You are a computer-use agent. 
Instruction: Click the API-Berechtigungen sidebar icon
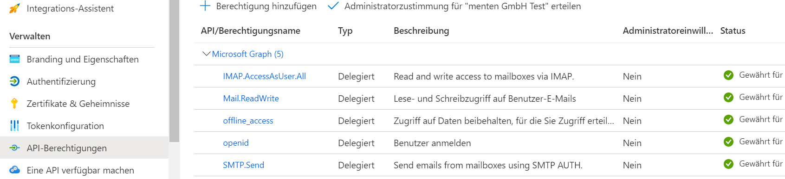click(14, 148)
